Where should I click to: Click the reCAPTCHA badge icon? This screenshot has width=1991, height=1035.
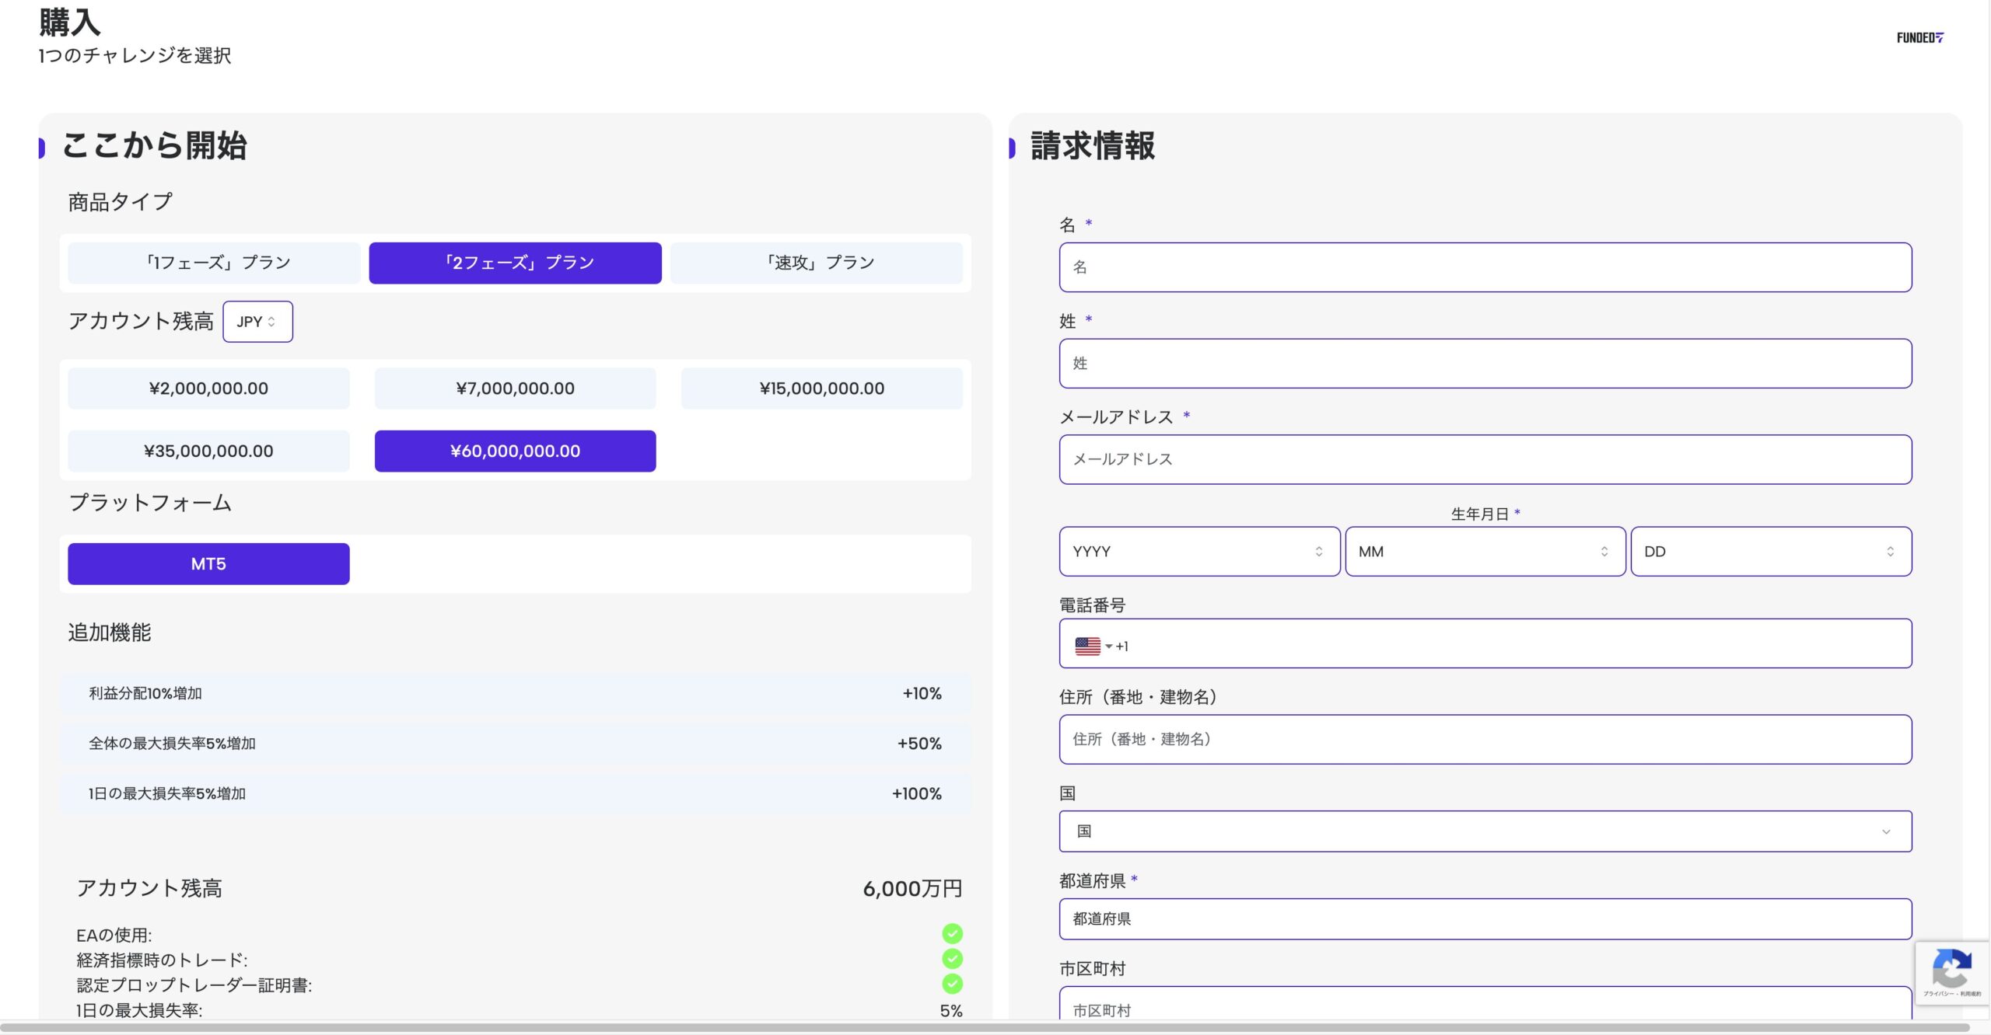pyautogui.click(x=1951, y=969)
